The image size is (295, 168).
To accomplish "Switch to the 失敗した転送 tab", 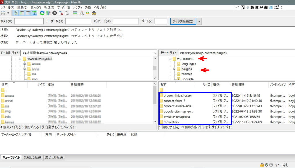I will (32, 158).
